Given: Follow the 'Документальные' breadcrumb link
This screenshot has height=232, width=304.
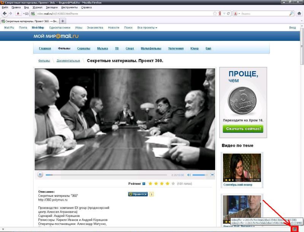Looking at the screenshot, I should [x=68, y=61].
